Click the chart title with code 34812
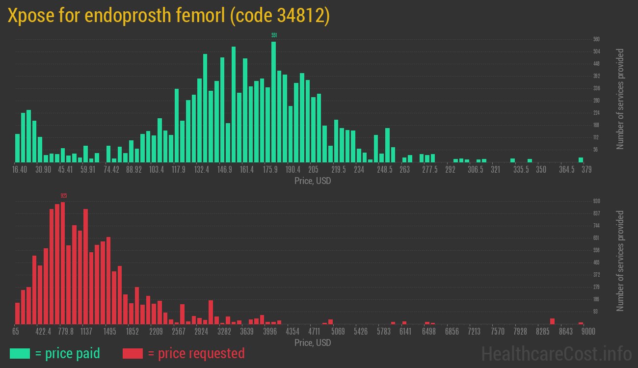The image size is (638, 368). 168,16
